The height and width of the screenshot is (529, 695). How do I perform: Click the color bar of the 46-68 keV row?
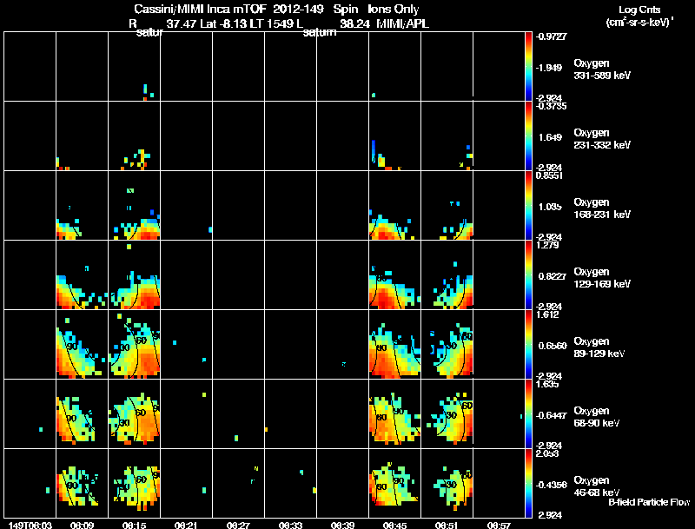[528, 484]
